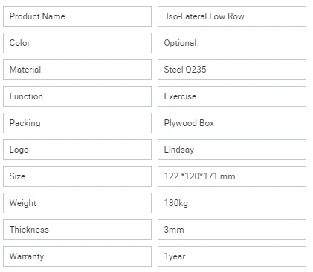Click the Material label cell
Image resolution: width=313 pixels, height=272 pixels.
(x=77, y=70)
